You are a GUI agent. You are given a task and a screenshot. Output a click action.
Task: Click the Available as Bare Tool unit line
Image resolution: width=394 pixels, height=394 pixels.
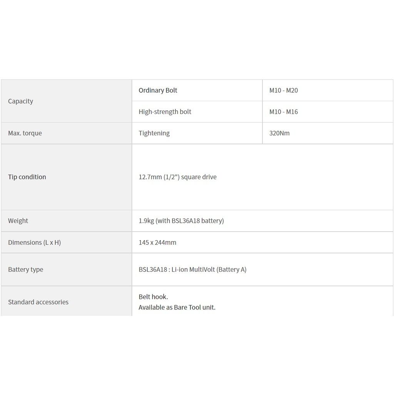coord(177,307)
